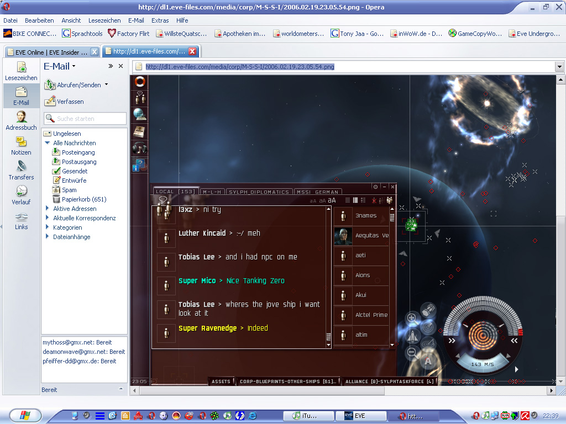Image resolution: width=566 pixels, height=424 pixels.
Task: Open Abrufen/Senden dropdown arrow
Action: tap(107, 84)
